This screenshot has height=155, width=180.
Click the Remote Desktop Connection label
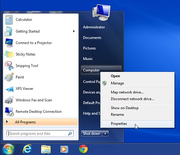pos(39,112)
